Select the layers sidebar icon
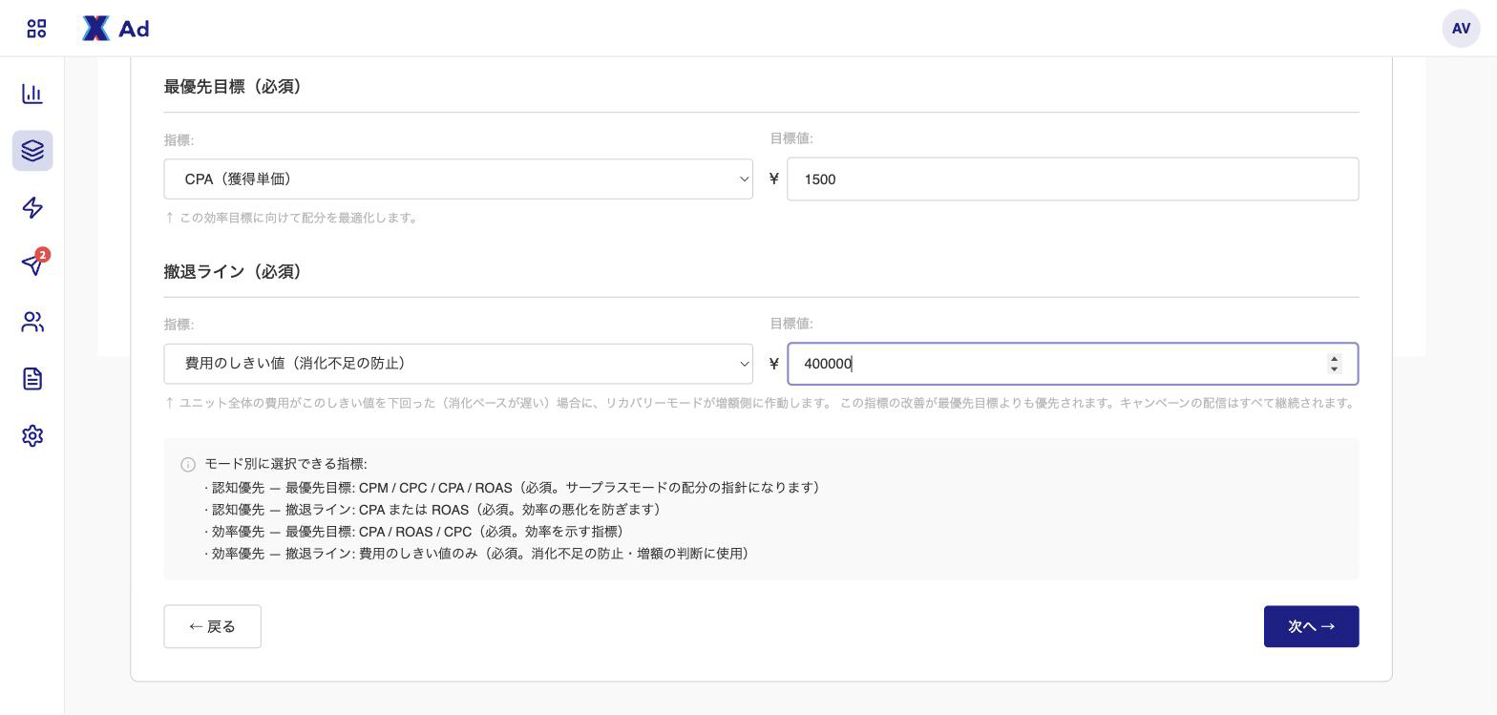This screenshot has height=715, width=1497. (x=32, y=151)
